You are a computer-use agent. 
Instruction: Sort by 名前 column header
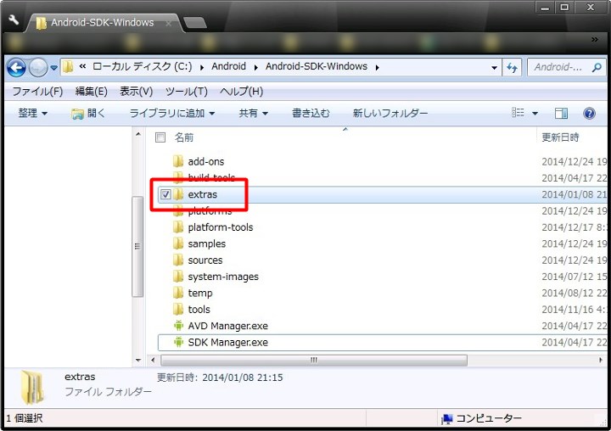[184, 137]
